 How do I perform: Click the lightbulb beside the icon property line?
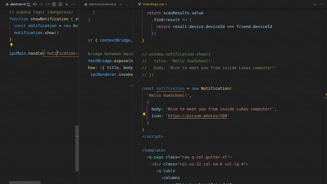(144, 114)
